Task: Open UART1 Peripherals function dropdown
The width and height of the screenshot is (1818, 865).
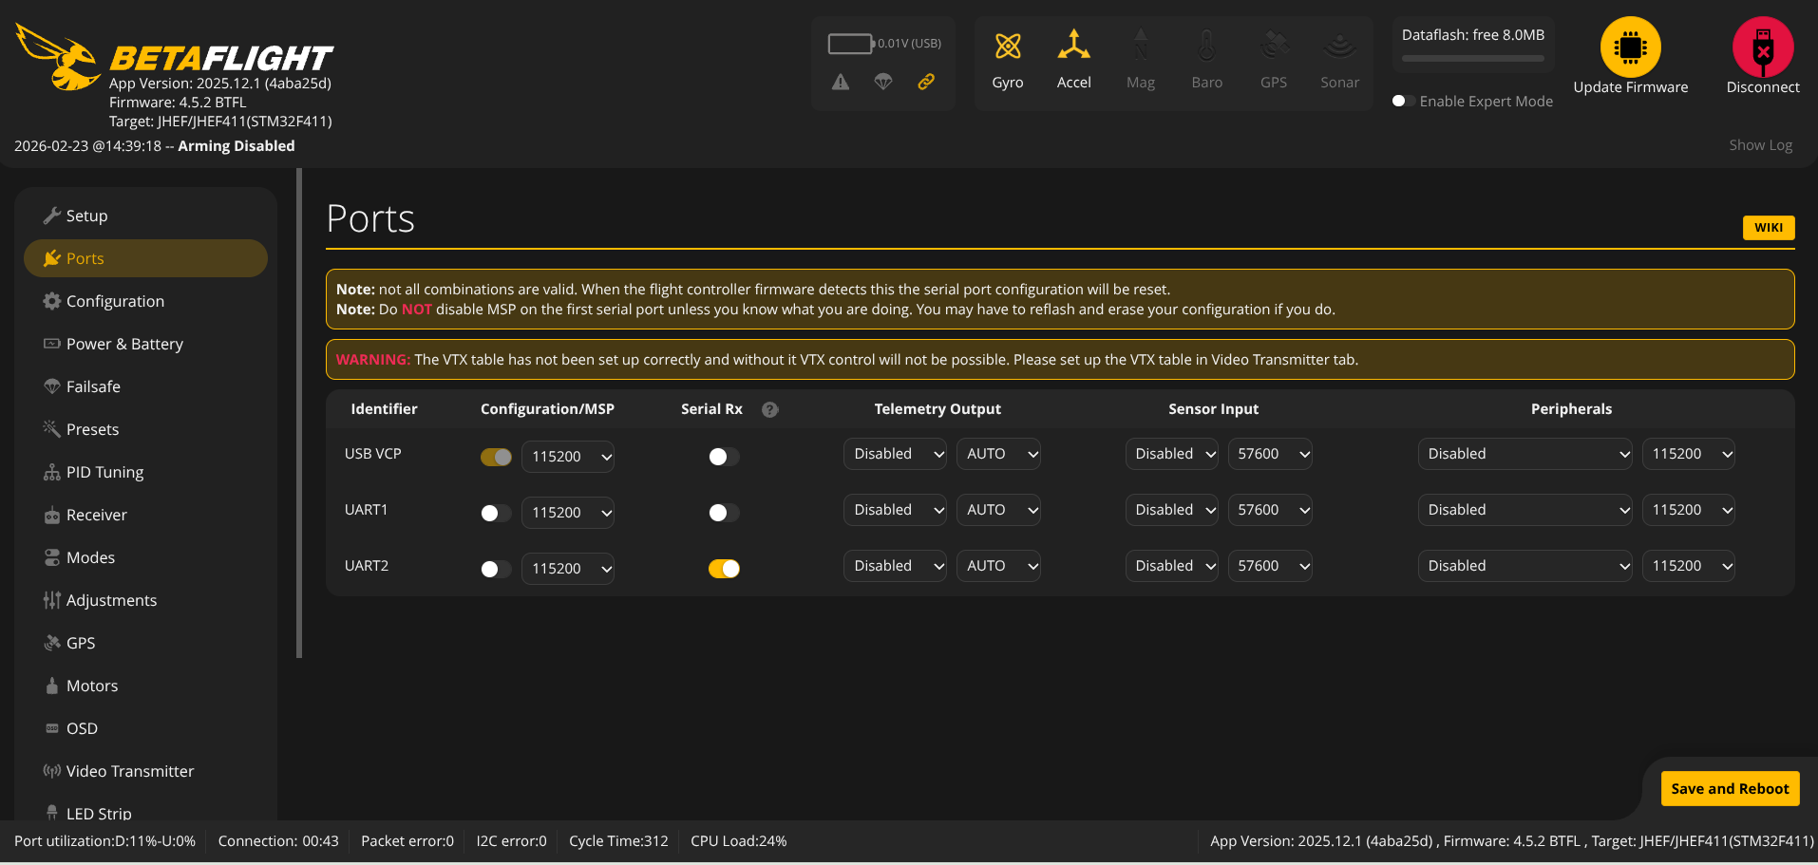Action: point(1524,510)
